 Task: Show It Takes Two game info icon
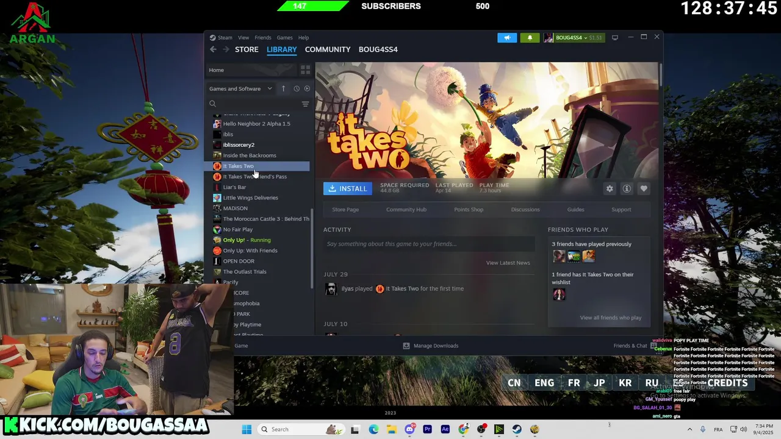click(627, 188)
